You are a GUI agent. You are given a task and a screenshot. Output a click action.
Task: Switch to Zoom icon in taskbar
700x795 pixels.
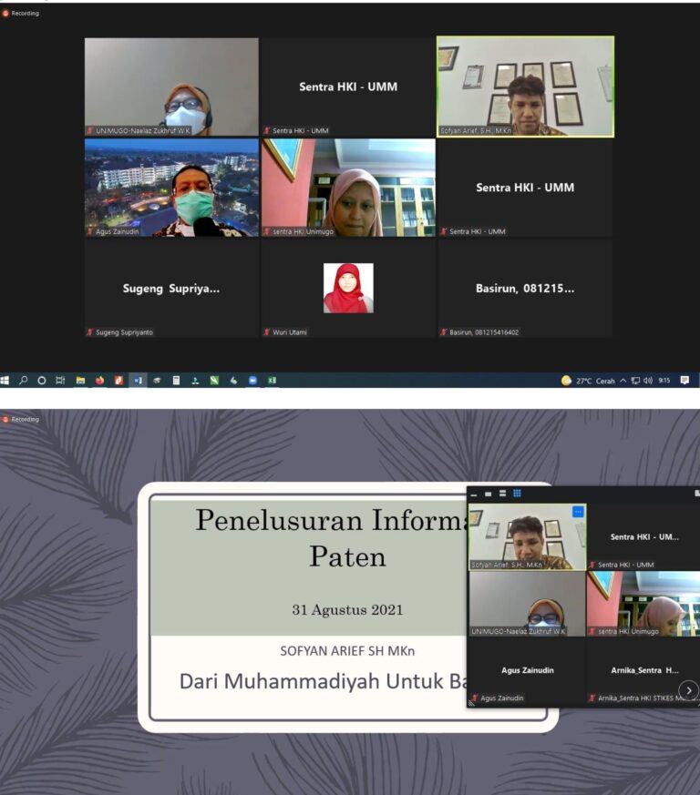[252, 381]
